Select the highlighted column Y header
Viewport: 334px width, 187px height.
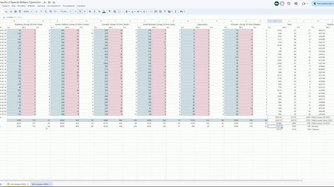(275, 21)
